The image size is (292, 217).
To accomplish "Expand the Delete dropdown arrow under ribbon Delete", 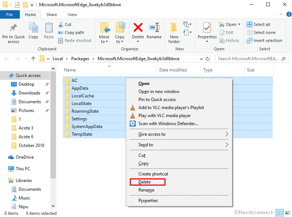I will pos(138,42).
